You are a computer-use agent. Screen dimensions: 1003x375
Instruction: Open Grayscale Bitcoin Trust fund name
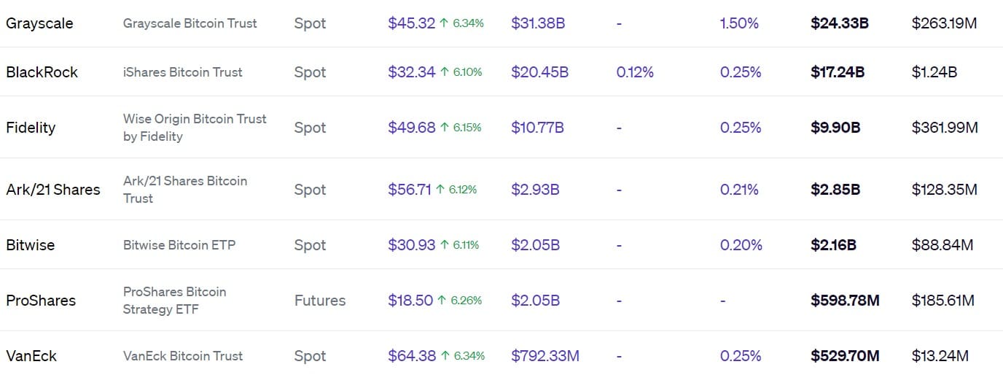(190, 23)
